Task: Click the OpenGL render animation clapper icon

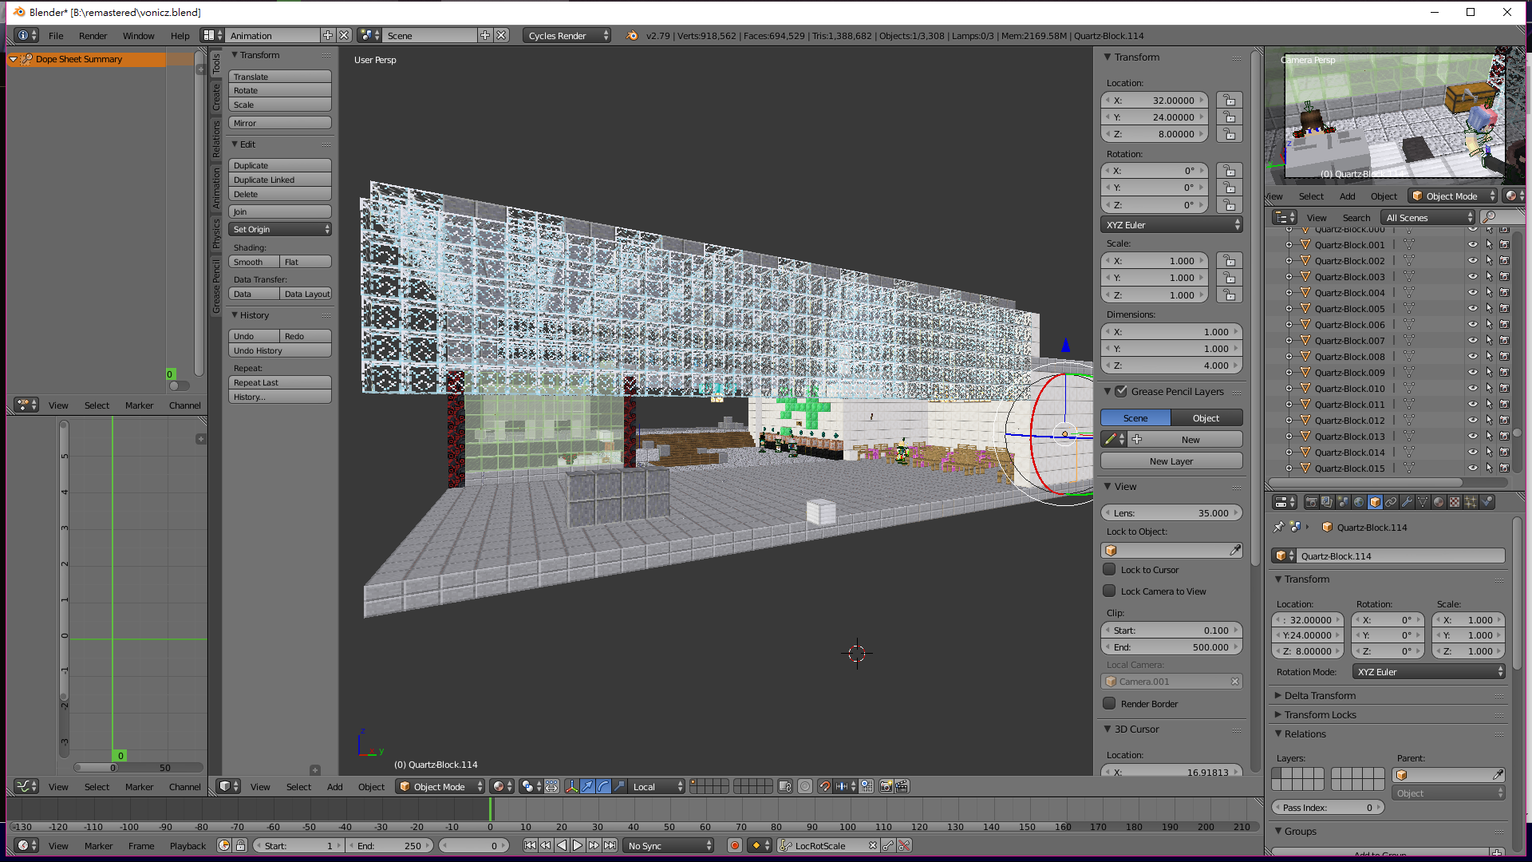Action: pyautogui.click(x=902, y=787)
